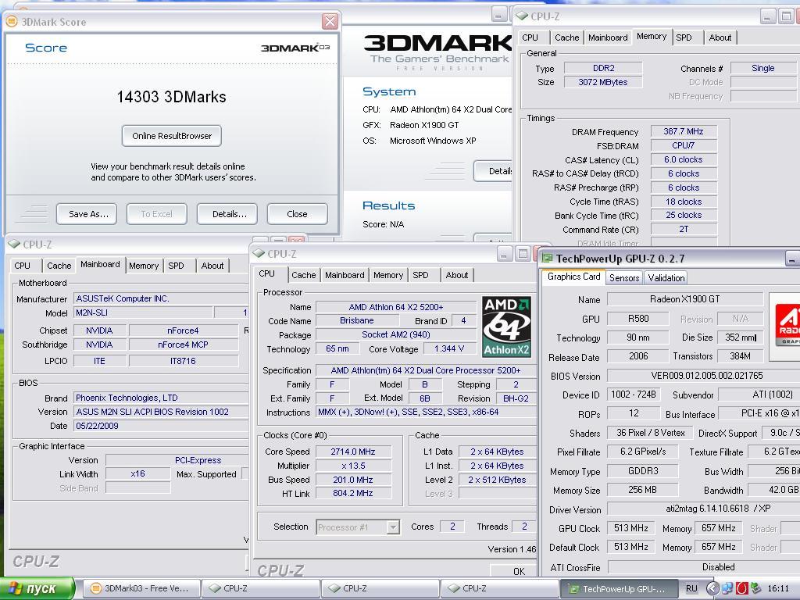The image size is (800, 600).
Task: Click the Multiplier value x 13.5
Action: [353, 466]
